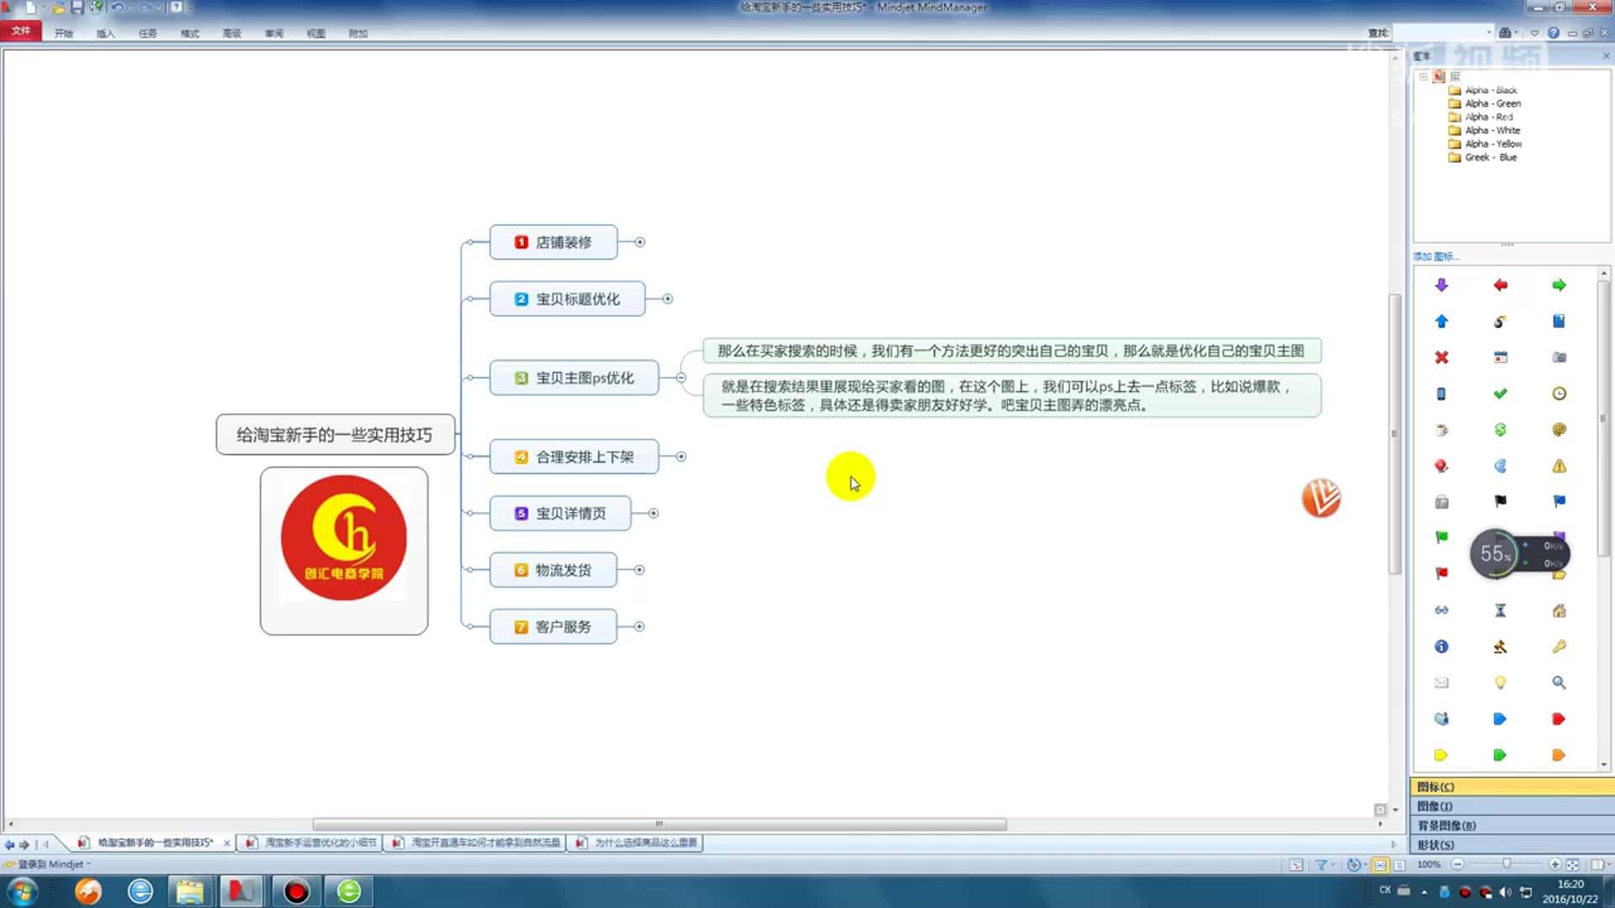Click the magnifying glass icon in the library panel
Viewport: 1615px width, 908px height.
click(1559, 683)
